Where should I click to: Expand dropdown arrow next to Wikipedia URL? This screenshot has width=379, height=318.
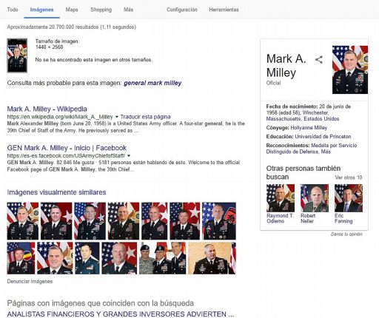[x=117, y=117]
